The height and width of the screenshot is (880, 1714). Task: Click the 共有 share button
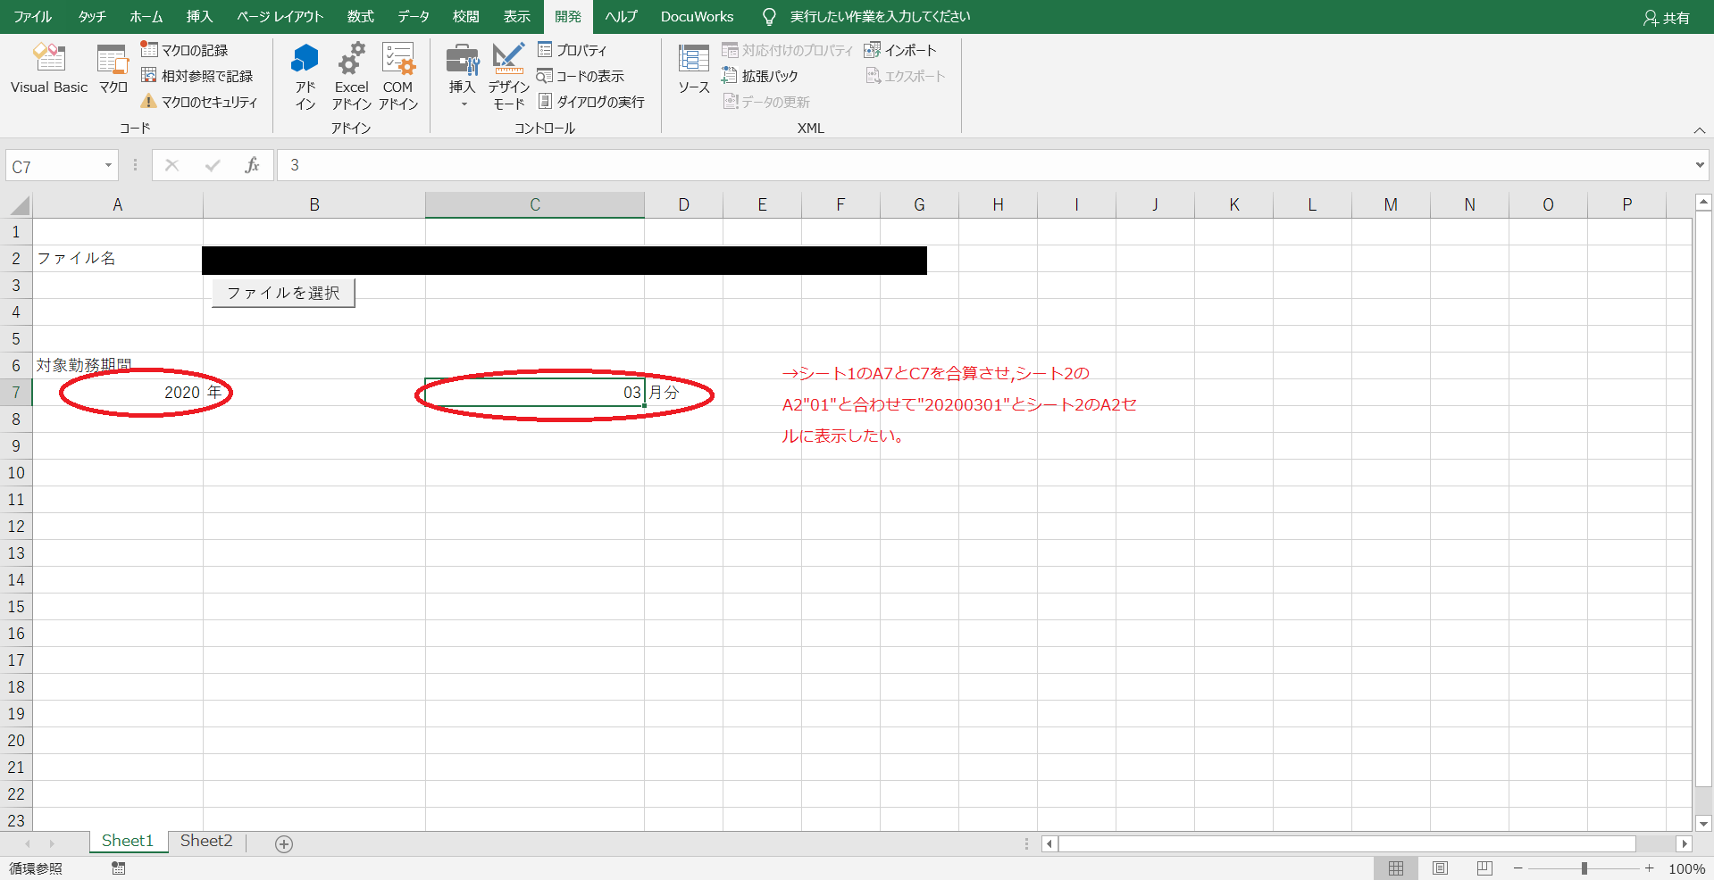click(x=1667, y=17)
